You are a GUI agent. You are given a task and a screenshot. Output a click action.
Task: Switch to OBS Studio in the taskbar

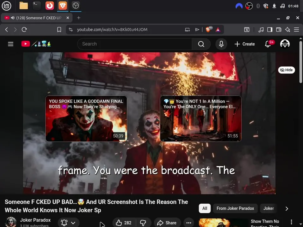(x=75, y=6)
